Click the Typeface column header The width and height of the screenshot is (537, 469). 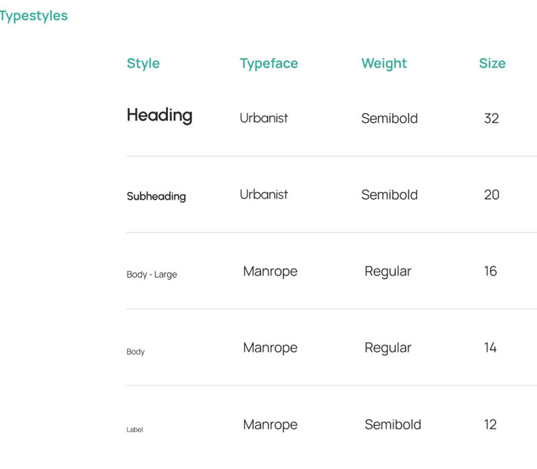[268, 64]
